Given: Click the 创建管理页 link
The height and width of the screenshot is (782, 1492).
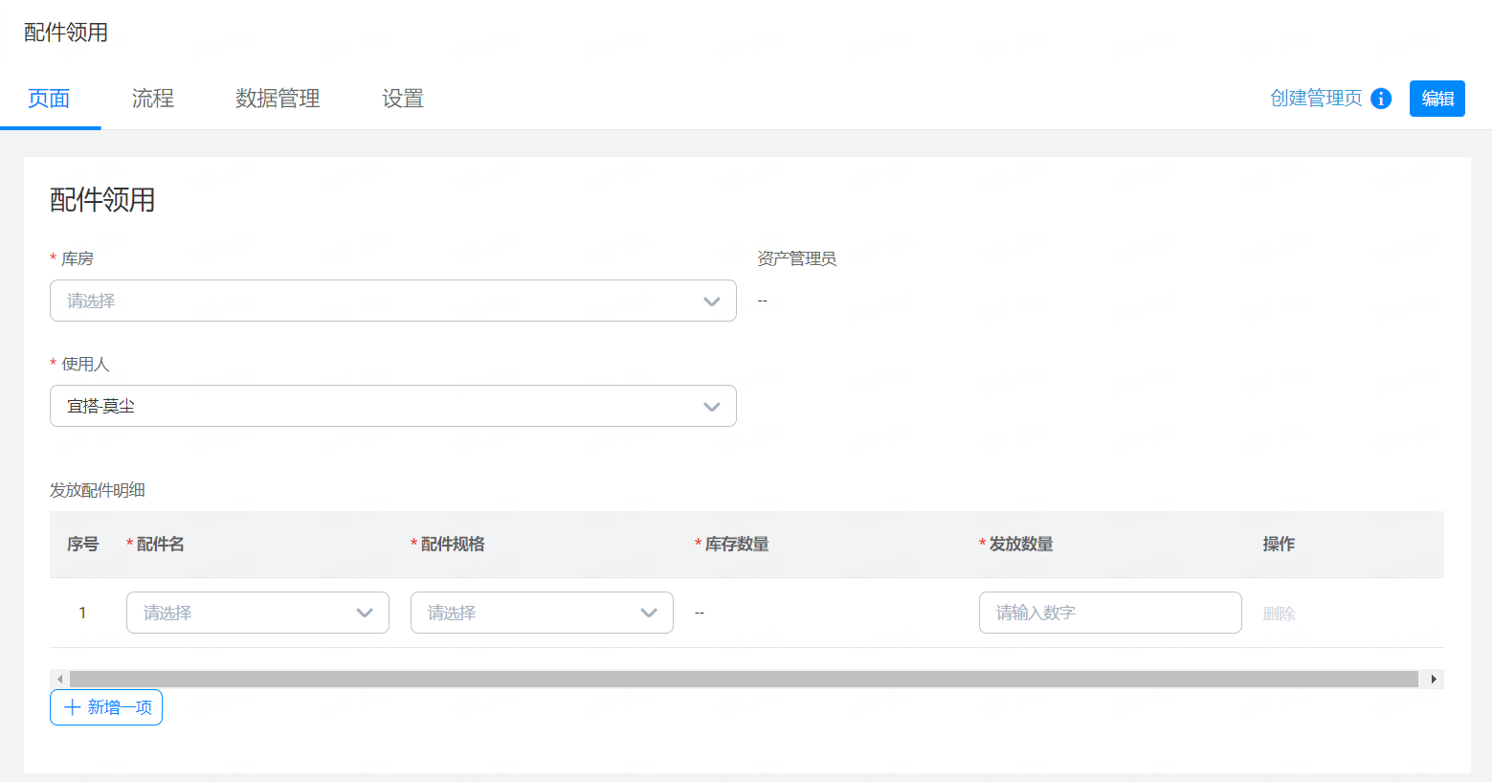Looking at the screenshot, I should tap(1316, 99).
